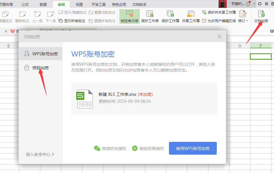Click the 未加密 status label
The width and height of the screenshot is (274, 173).
(145, 94)
